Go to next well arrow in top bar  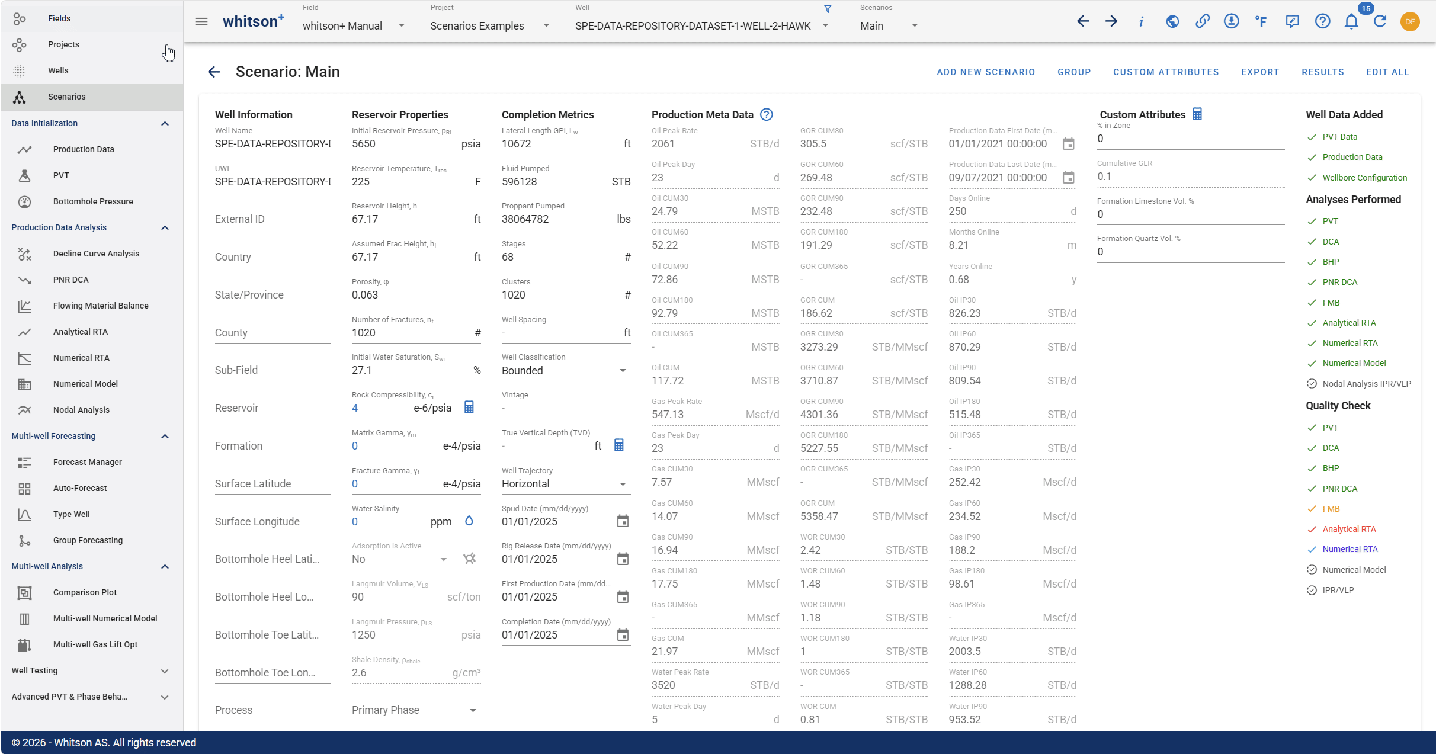[x=1111, y=22]
